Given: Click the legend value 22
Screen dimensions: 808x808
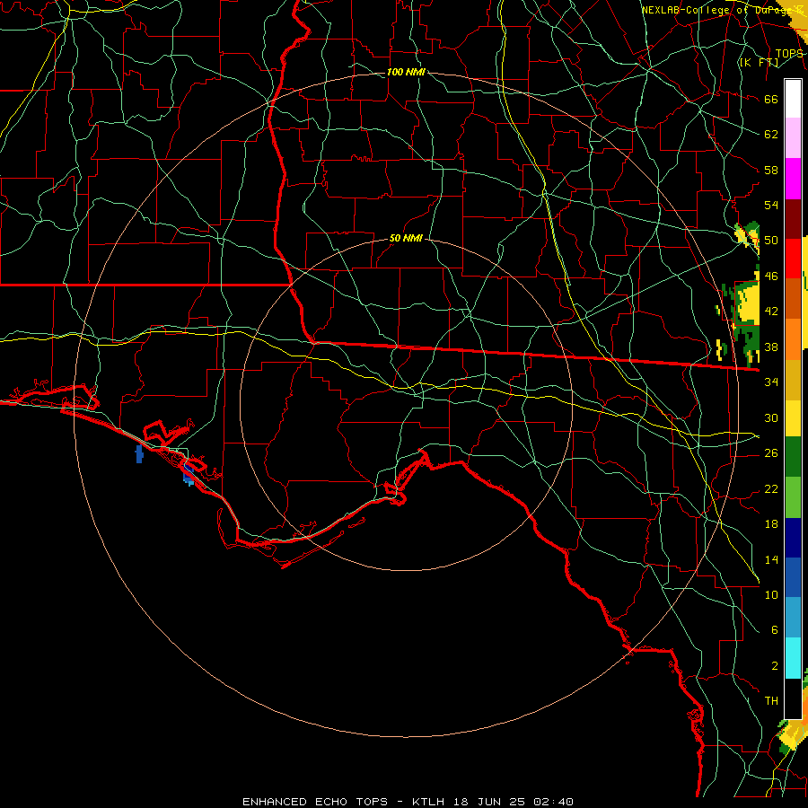Looking at the screenshot, I should [x=771, y=489].
